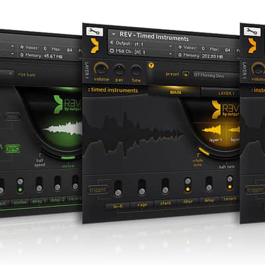Disable the green SYNC button in the left window

tap(13, 149)
